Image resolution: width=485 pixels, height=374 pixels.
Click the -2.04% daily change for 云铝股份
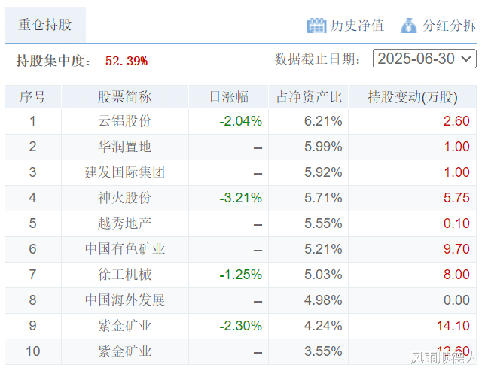(x=241, y=121)
